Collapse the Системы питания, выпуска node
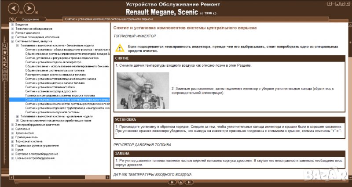 (12, 41)
